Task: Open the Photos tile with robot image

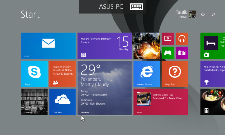Action: pos(147,46)
